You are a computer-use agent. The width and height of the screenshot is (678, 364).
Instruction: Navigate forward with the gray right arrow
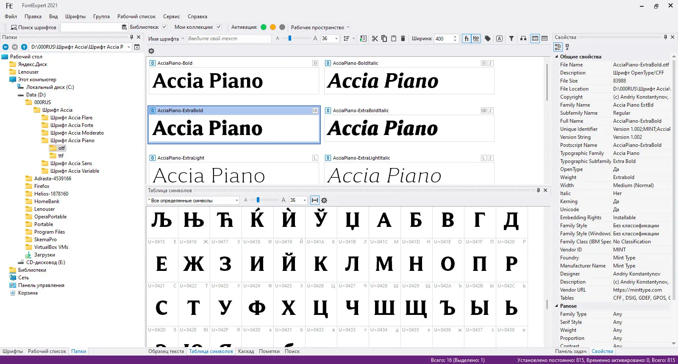(15, 47)
